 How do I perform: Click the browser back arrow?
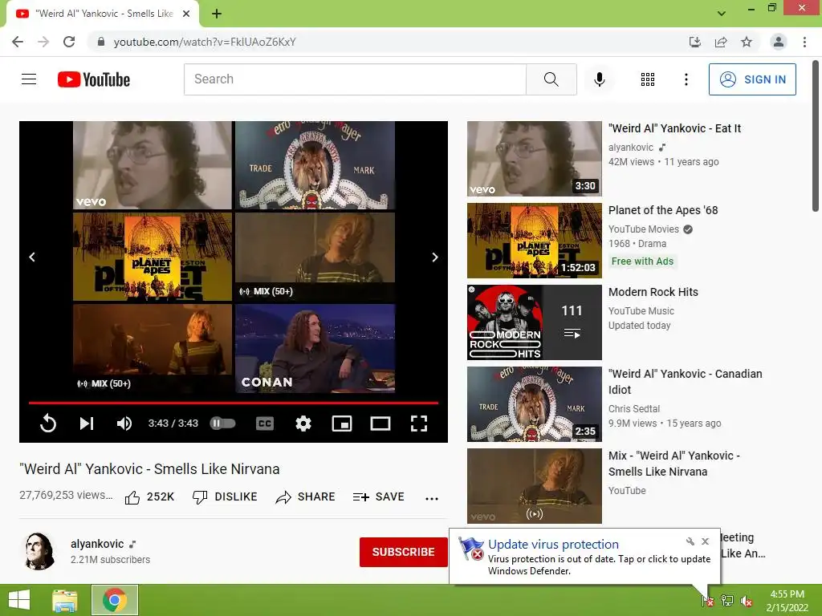point(18,42)
